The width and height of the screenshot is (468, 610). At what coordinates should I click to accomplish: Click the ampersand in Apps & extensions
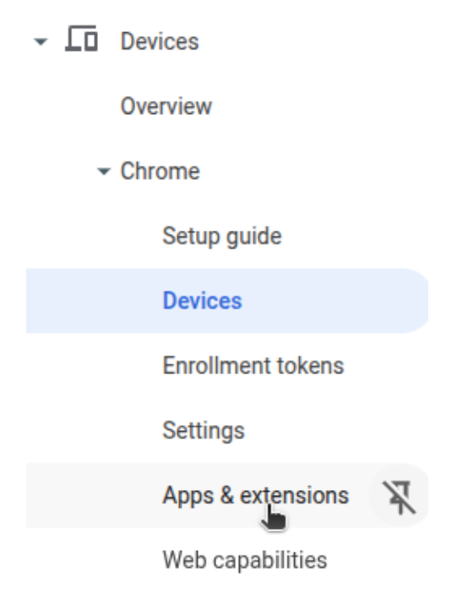point(226,495)
